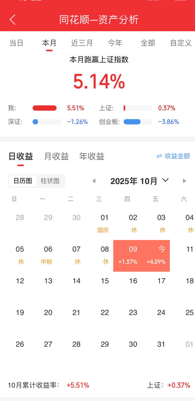Tap the red 我 return progress bar
Image resolution: width=195 pixels, height=401 pixels.
45,108
